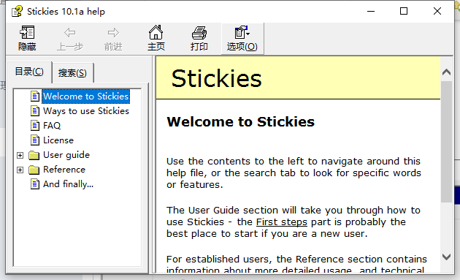Open the License topic
The image size is (460, 280).
[x=58, y=140]
